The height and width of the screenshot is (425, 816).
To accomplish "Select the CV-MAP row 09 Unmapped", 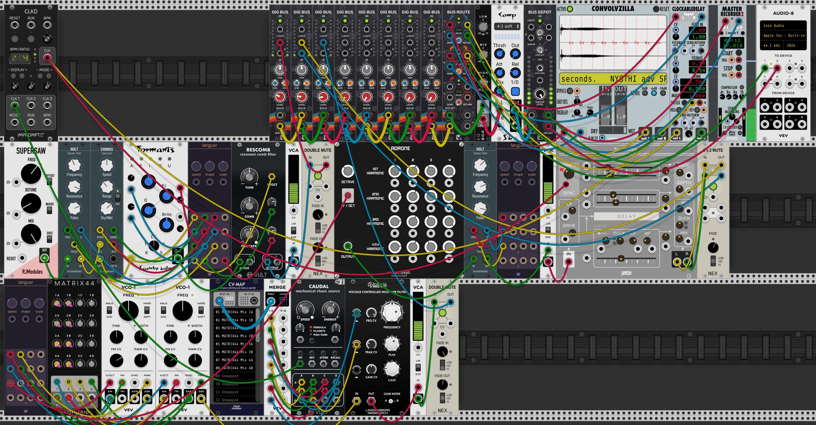I will [235, 376].
